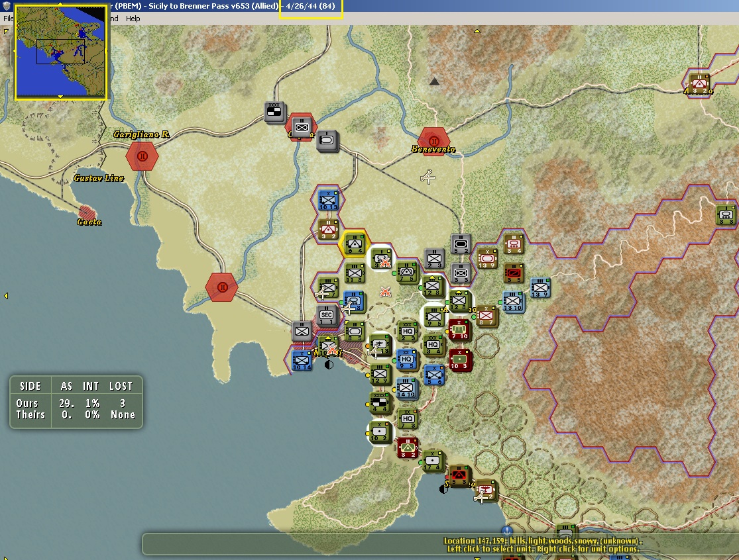Select the gray battalion unit 3-3
This screenshot has width=739, height=560.
tap(460, 273)
